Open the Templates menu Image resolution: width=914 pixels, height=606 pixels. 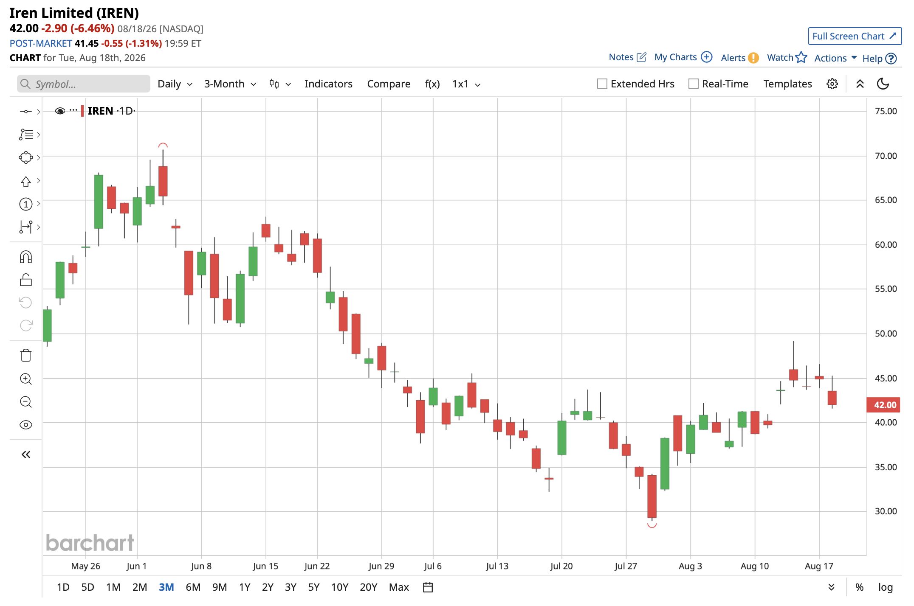point(787,84)
